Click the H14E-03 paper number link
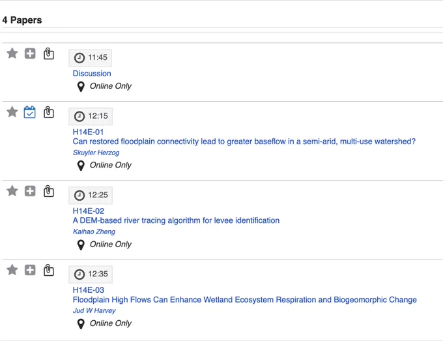The image size is (443, 341). pyautogui.click(x=89, y=290)
